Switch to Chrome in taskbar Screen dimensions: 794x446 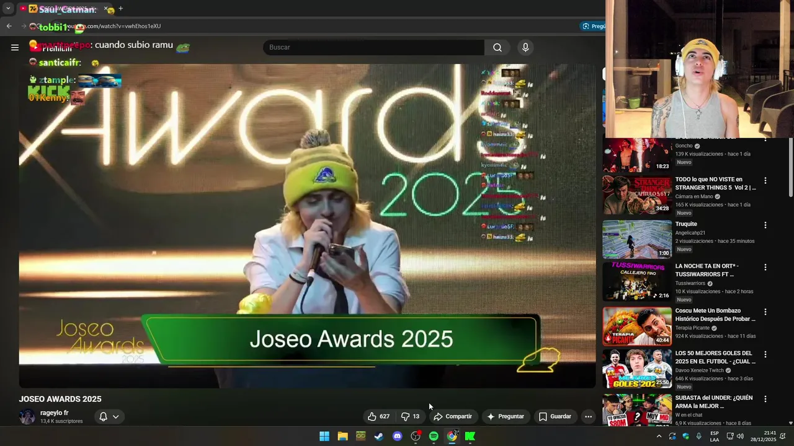[x=452, y=436]
